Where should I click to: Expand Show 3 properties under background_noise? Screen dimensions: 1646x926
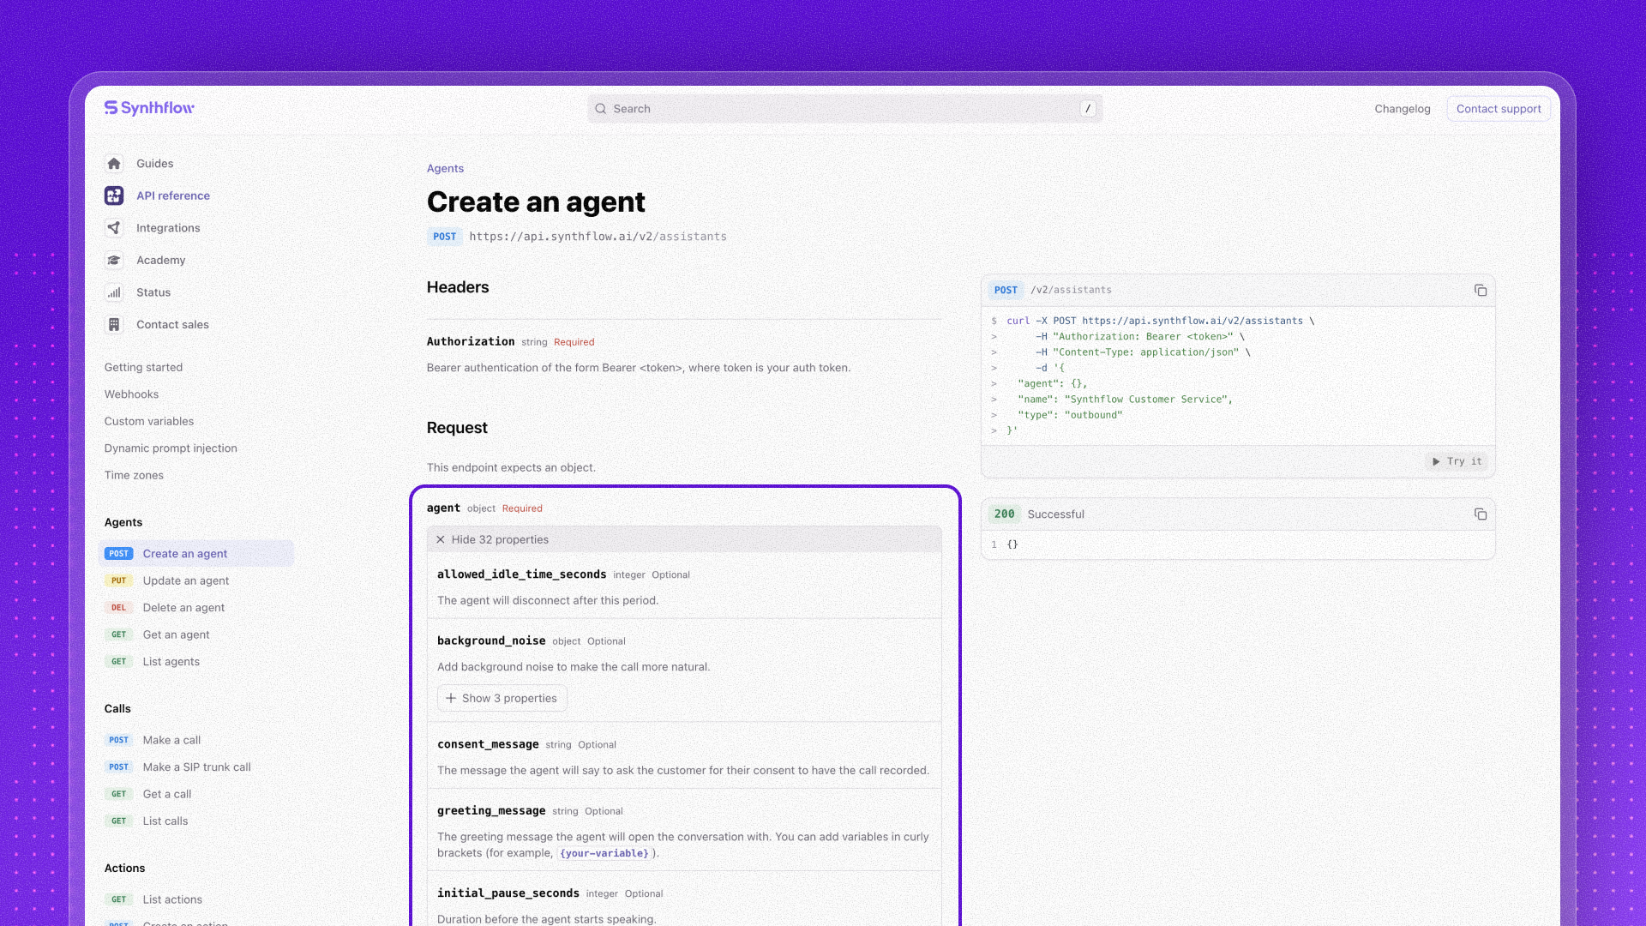click(502, 698)
